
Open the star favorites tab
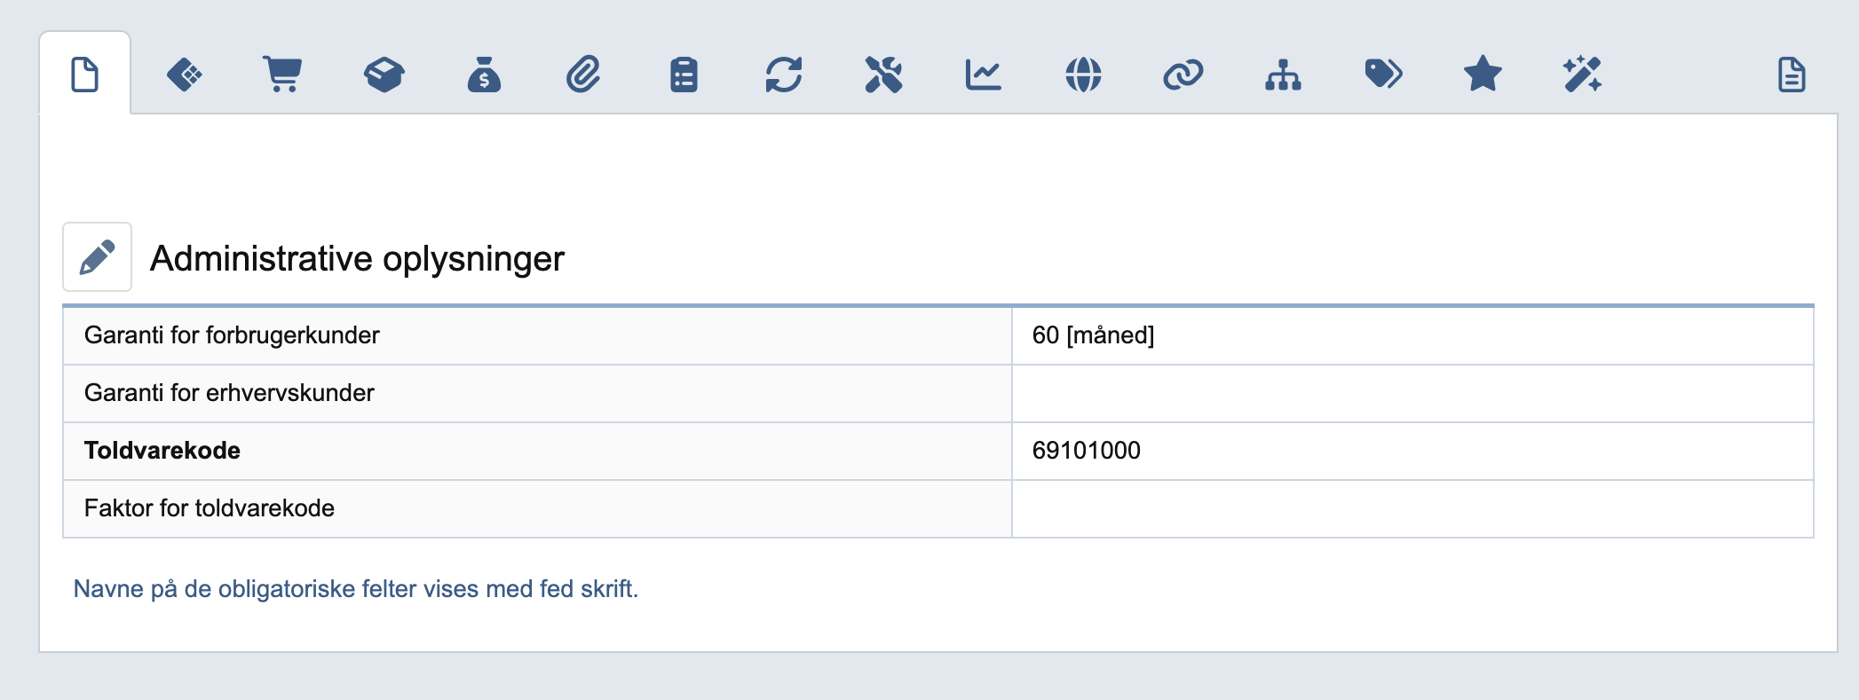[x=1483, y=74]
